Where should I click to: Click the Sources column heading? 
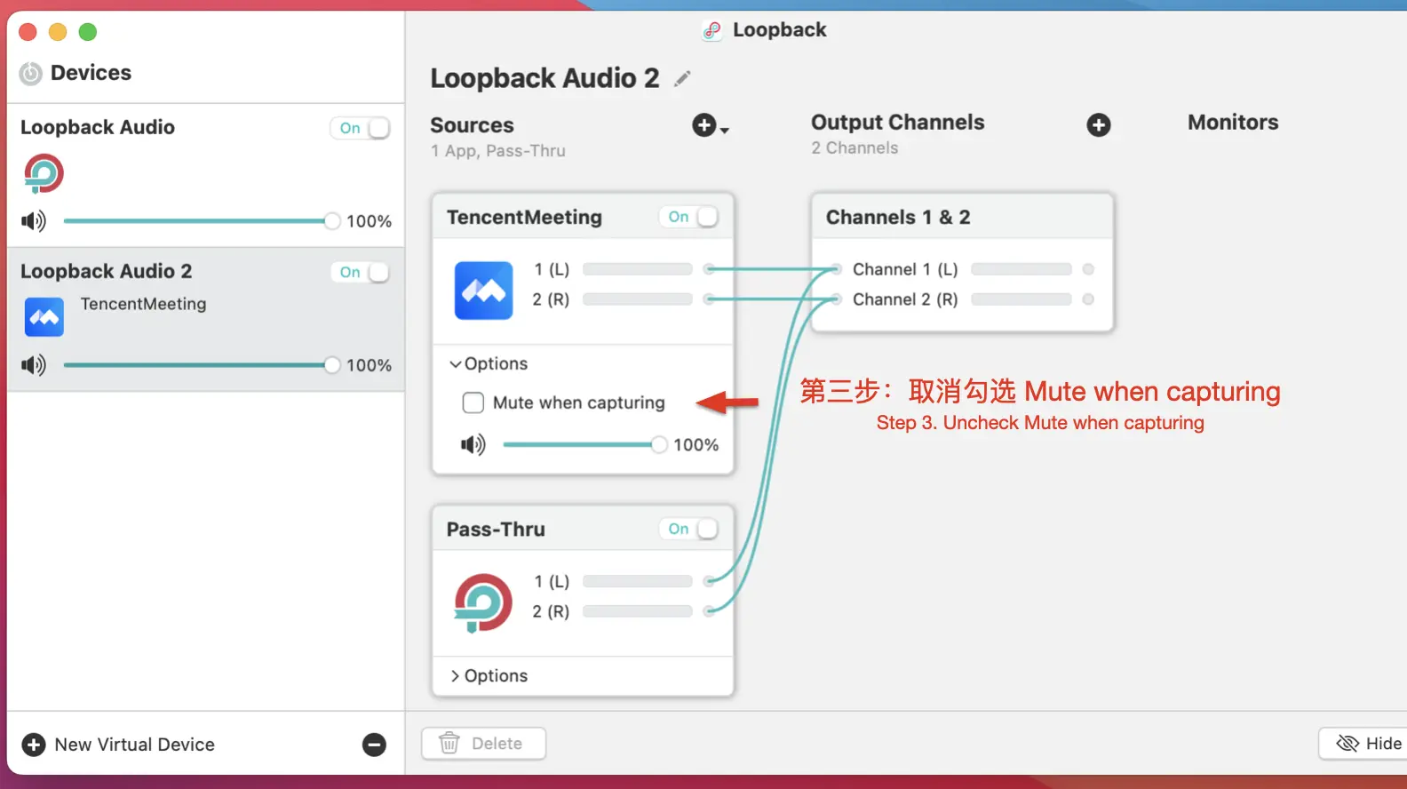click(x=472, y=125)
